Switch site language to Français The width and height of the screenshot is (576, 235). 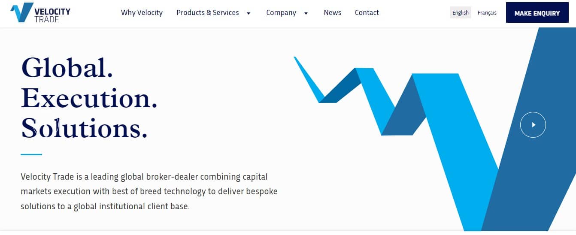[x=487, y=12]
